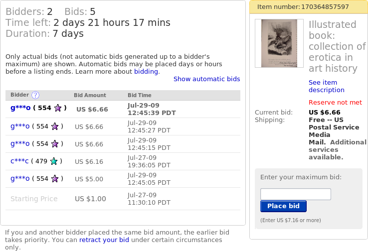Click g***o link in 12:45:15 bid row

20,143
